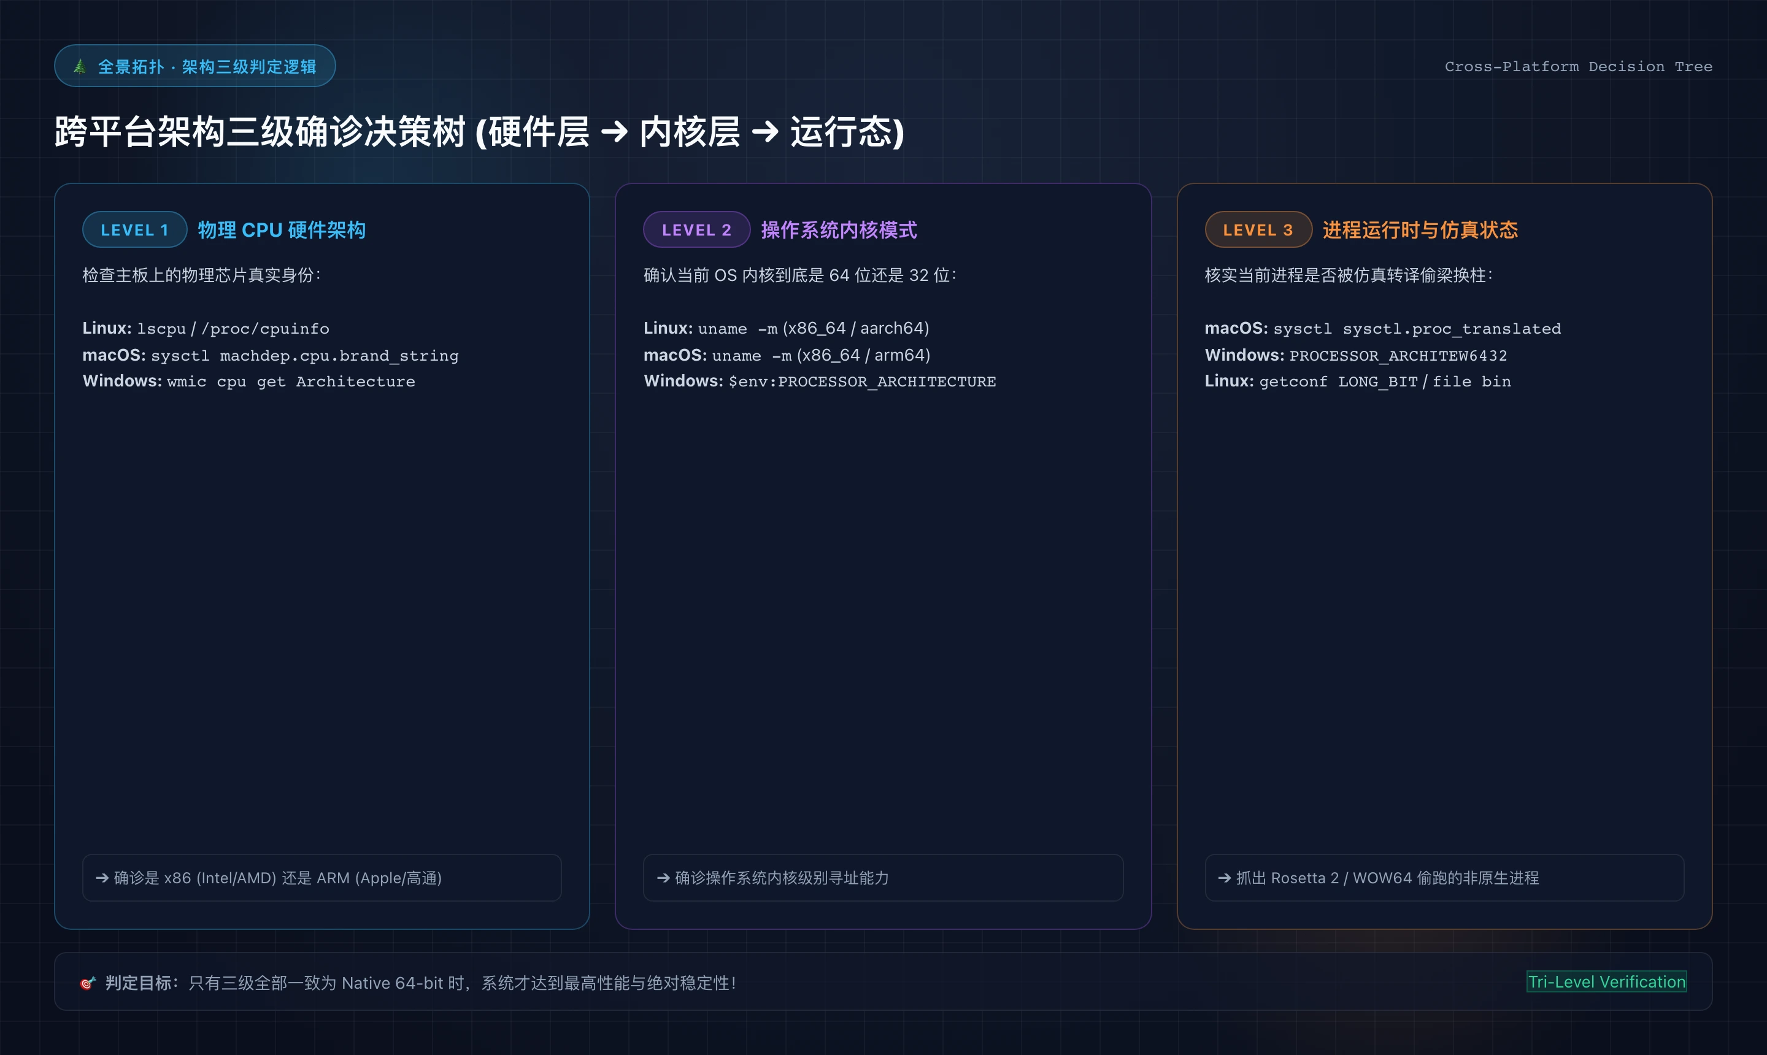
Task: Select the LEVEL 2 badge
Action: point(696,229)
